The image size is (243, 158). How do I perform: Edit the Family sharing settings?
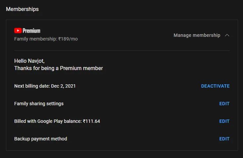pos(224,104)
